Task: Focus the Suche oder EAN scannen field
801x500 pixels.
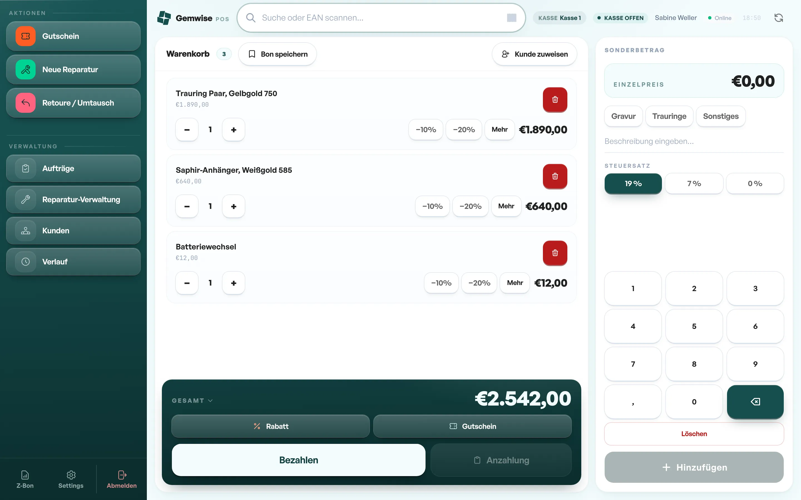Action: coord(381,18)
